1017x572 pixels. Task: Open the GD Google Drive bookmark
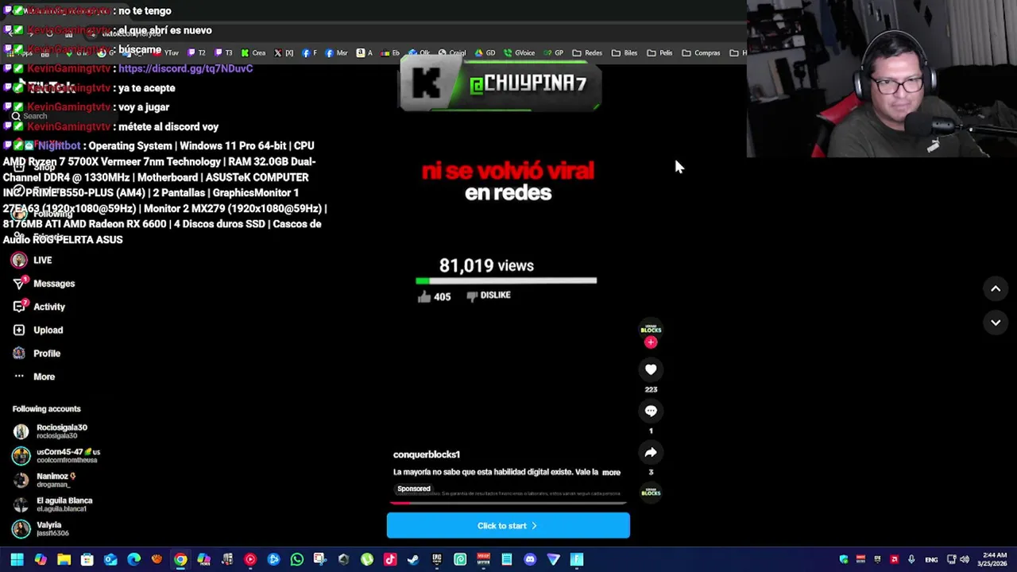coord(485,53)
